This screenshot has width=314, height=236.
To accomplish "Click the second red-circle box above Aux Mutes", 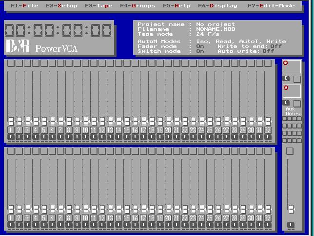I will pos(292,91).
